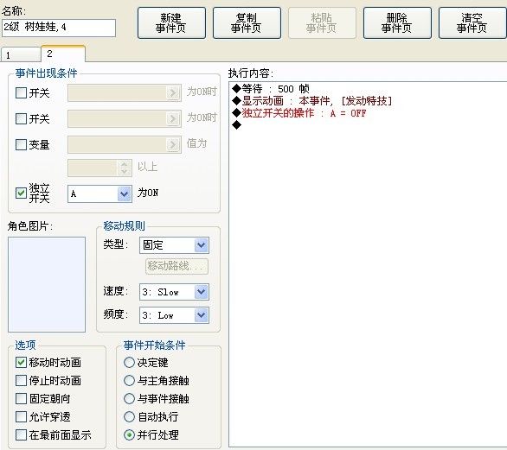
Task: Click the 新建事件页 button
Action: coord(171,23)
